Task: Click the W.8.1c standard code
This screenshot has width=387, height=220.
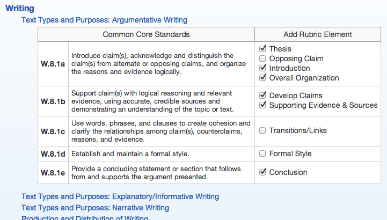Action: click(53, 131)
